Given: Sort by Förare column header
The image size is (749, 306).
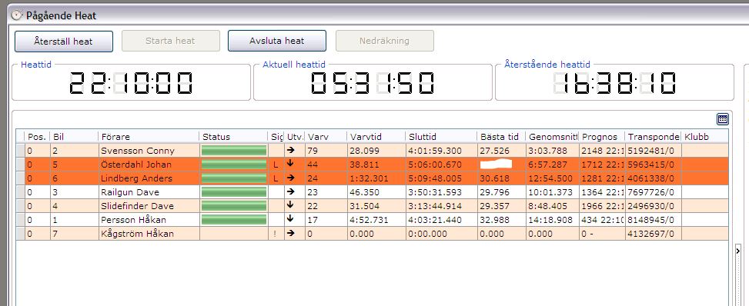Looking at the screenshot, I should [149, 137].
